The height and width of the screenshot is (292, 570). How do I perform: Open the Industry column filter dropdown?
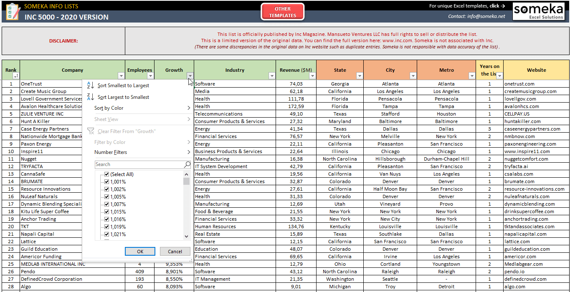coord(272,76)
